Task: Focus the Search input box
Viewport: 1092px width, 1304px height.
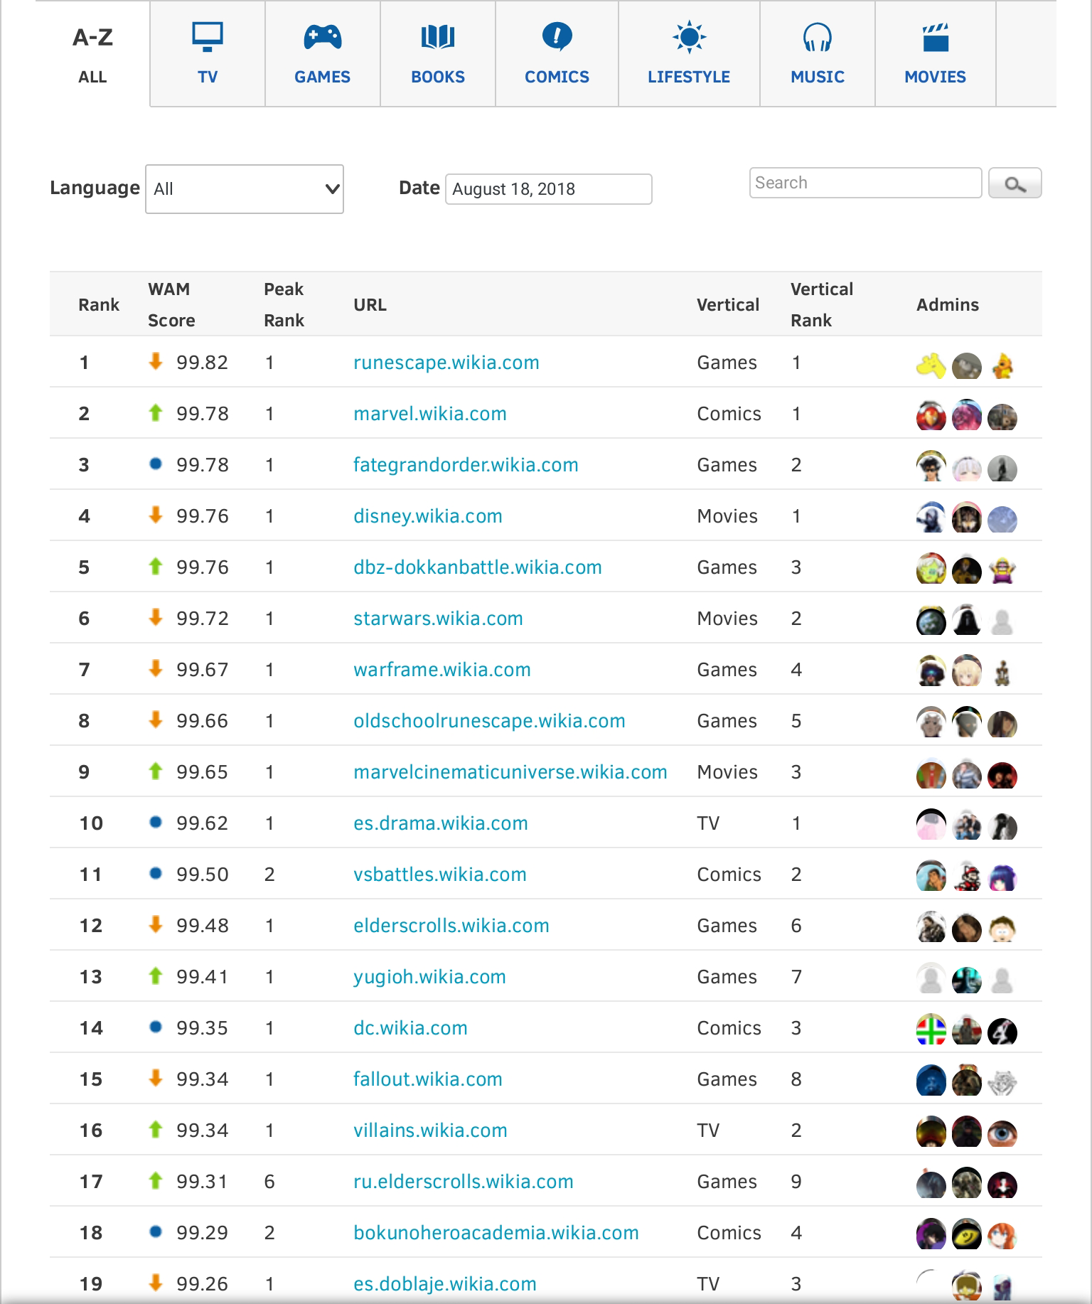Action: point(865,183)
